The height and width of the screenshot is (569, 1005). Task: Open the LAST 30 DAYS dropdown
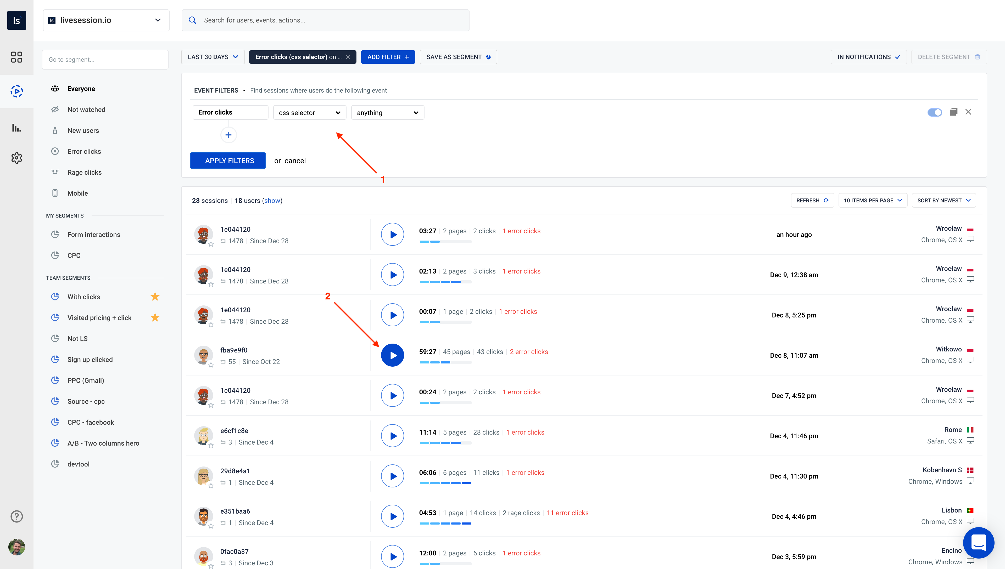coord(213,57)
